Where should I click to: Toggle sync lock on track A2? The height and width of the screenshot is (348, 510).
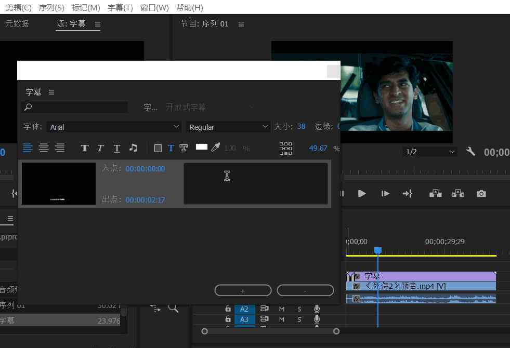click(265, 309)
